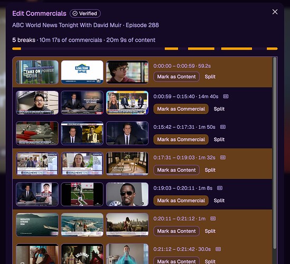Viewport: 290px width, 264px height.
Task: Click the Verified badge
Action: pos(85,14)
